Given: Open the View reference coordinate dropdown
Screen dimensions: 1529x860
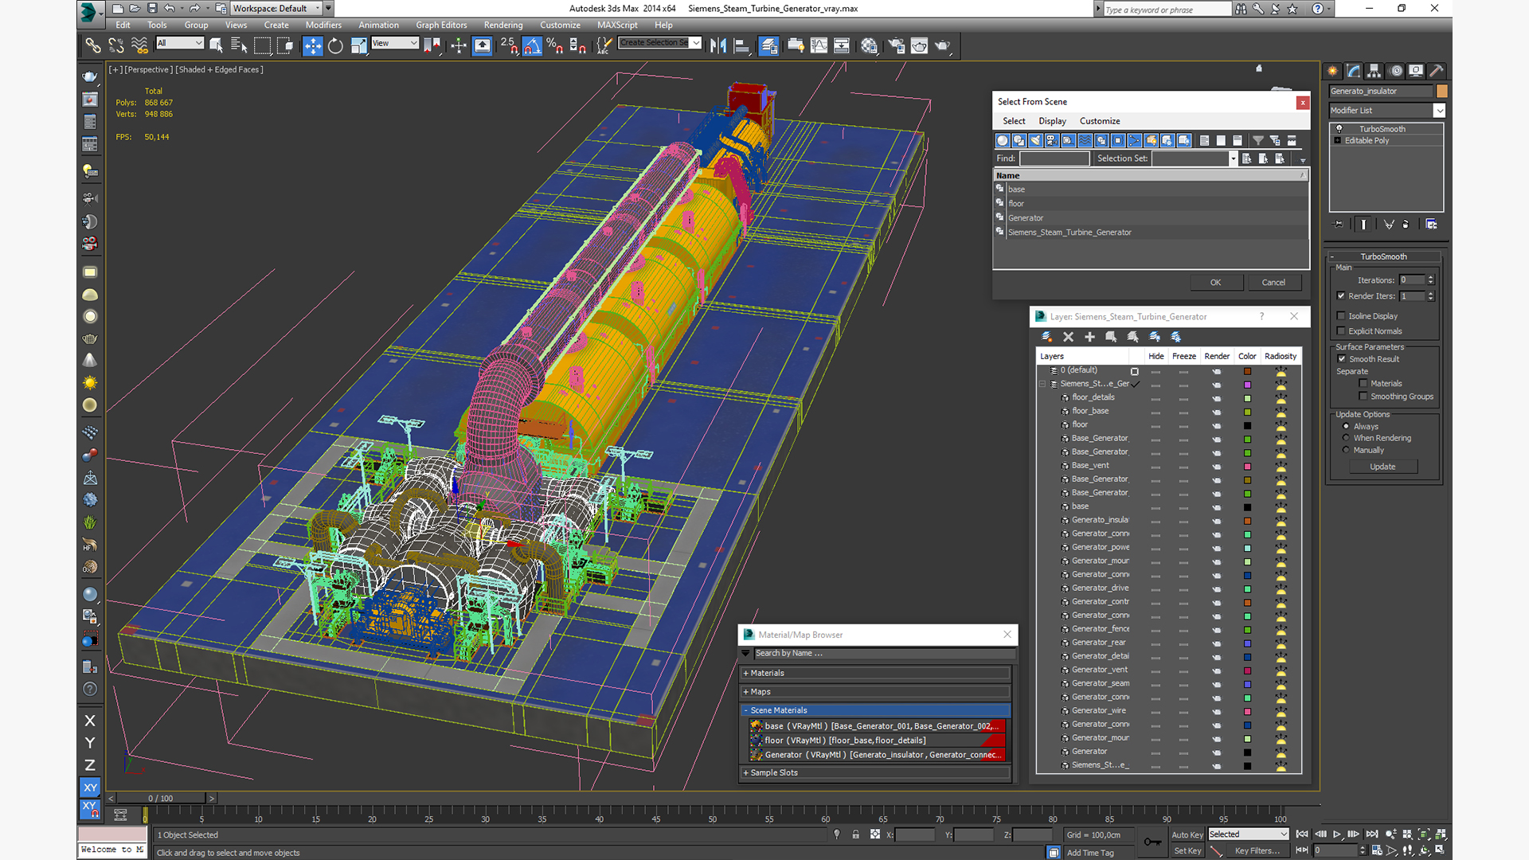Looking at the screenshot, I should click(395, 43).
